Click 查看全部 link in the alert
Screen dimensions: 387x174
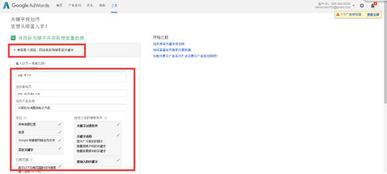point(372,15)
